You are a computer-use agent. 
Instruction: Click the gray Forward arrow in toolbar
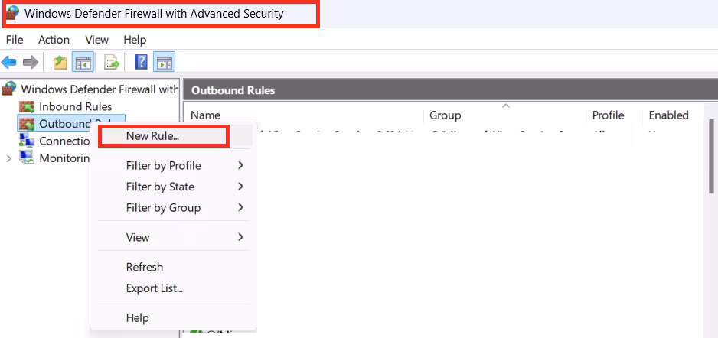(30, 62)
